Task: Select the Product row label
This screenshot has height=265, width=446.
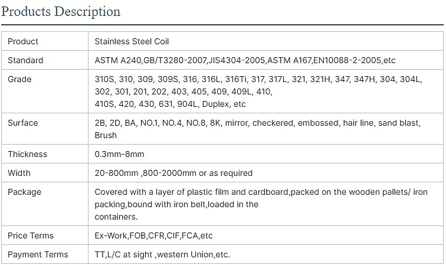Action: click(23, 41)
